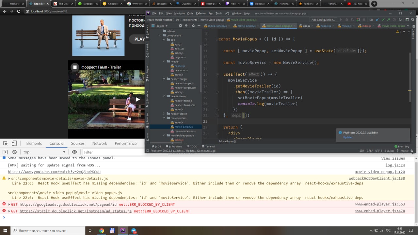Open Event Log in PhpStorm status bar

click(402, 147)
